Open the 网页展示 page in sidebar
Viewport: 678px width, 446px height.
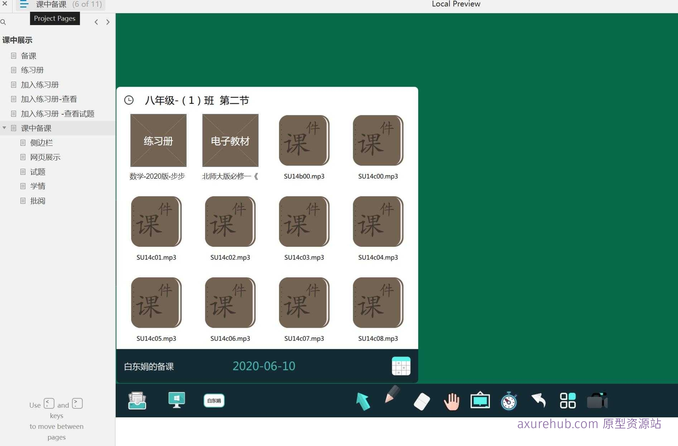(x=45, y=157)
